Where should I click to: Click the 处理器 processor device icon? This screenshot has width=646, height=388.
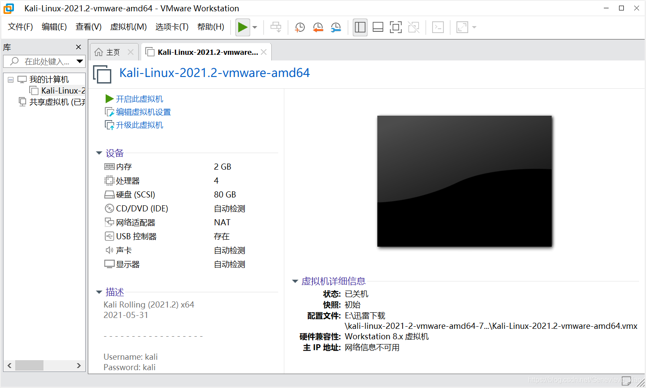(x=109, y=181)
